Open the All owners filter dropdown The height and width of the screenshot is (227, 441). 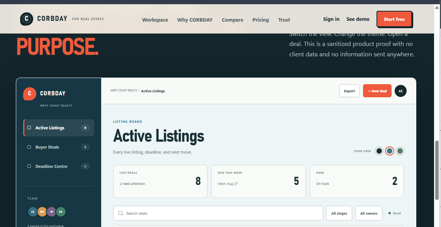pos(369,213)
